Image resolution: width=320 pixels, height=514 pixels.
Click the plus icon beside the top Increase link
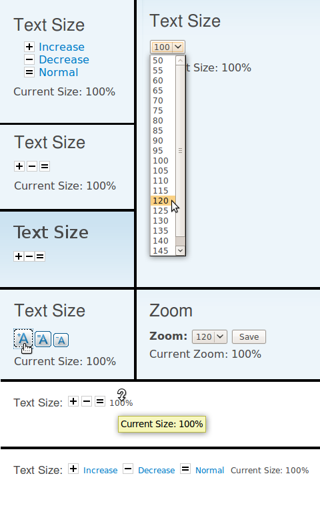(x=29, y=47)
